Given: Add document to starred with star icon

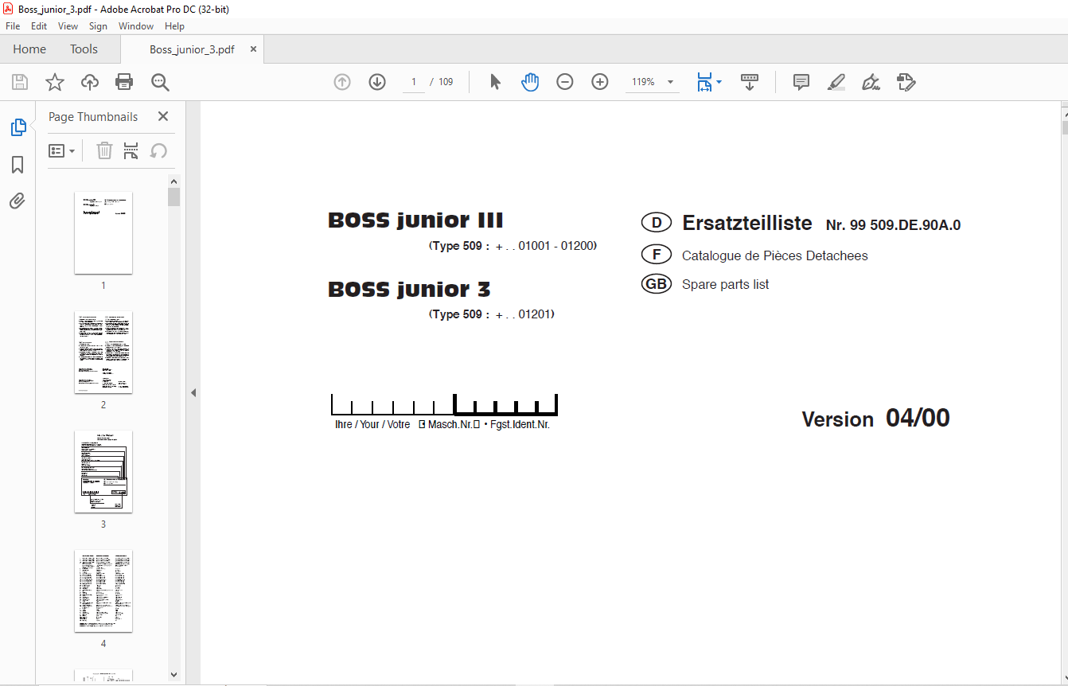Looking at the screenshot, I should [54, 82].
